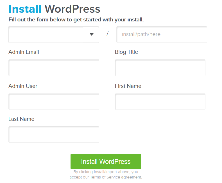This screenshot has width=222, height=183.
Task: Click the Admin Email label
Action: tap(24, 52)
